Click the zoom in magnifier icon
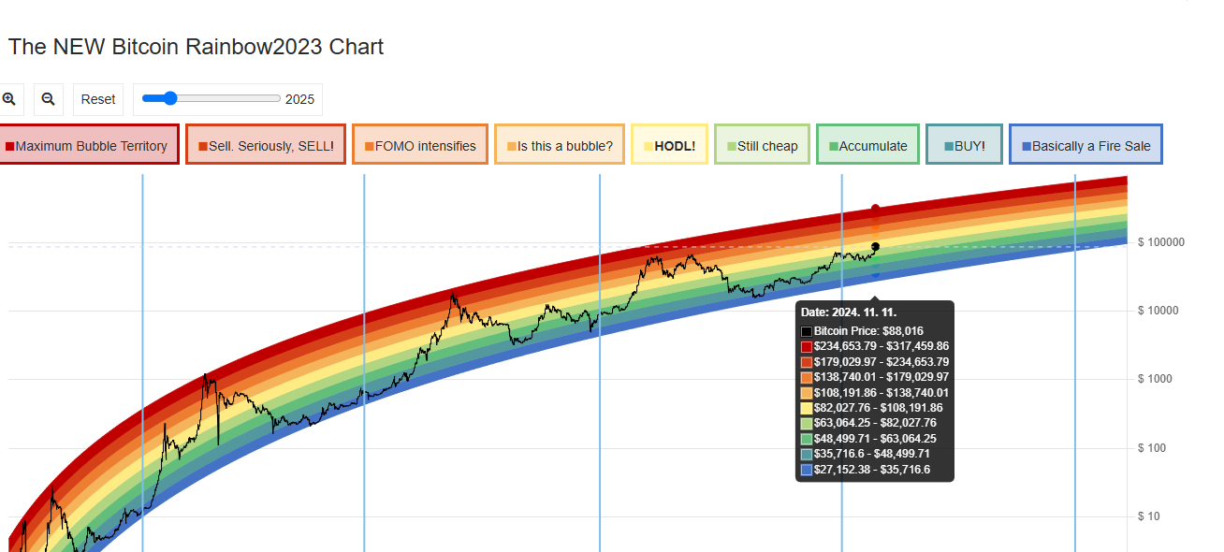The height and width of the screenshot is (552, 1224). point(8,98)
